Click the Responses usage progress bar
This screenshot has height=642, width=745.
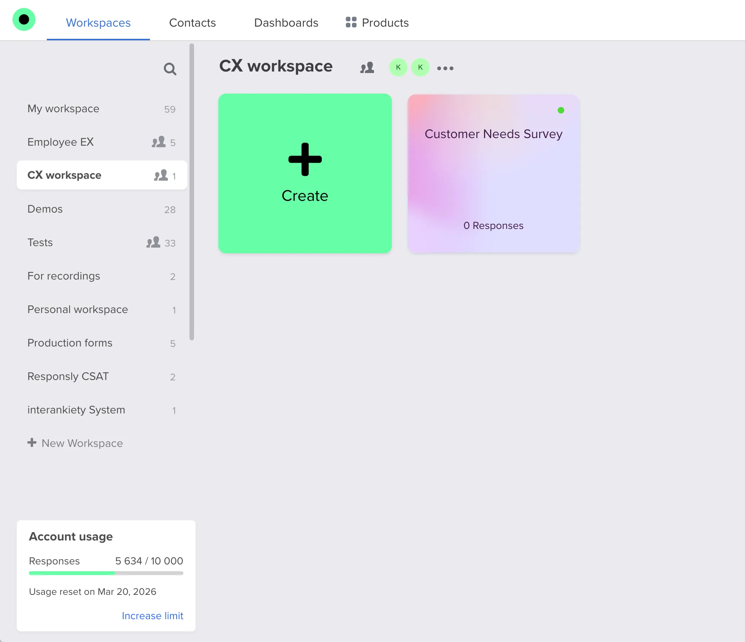click(106, 573)
